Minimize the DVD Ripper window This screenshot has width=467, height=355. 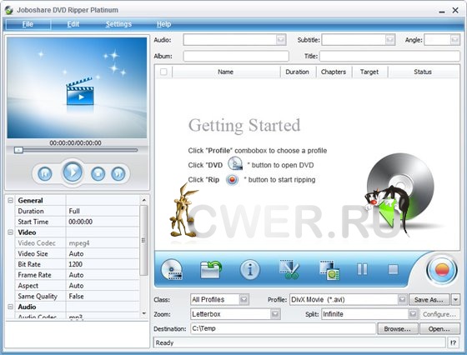tap(442, 11)
